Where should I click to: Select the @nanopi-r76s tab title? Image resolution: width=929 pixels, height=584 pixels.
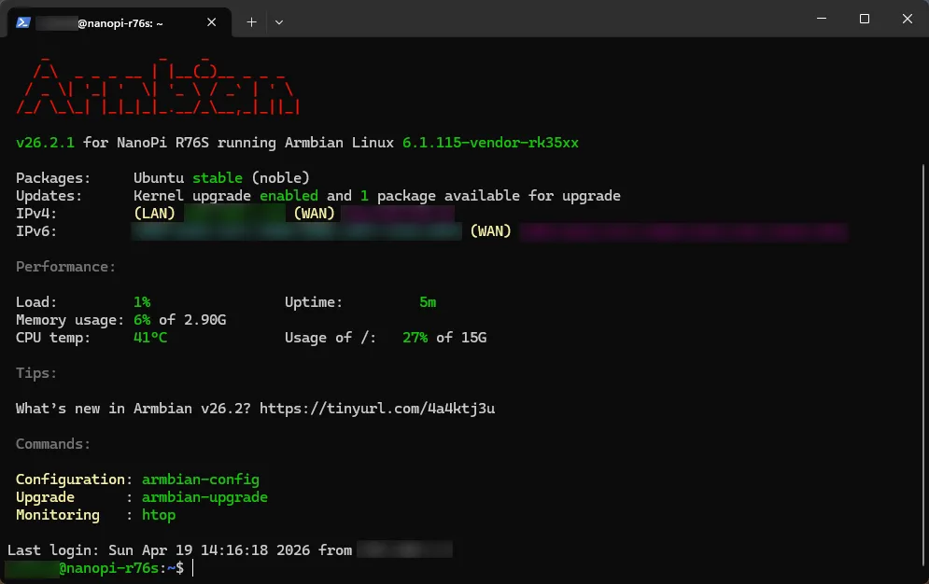[x=120, y=22]
